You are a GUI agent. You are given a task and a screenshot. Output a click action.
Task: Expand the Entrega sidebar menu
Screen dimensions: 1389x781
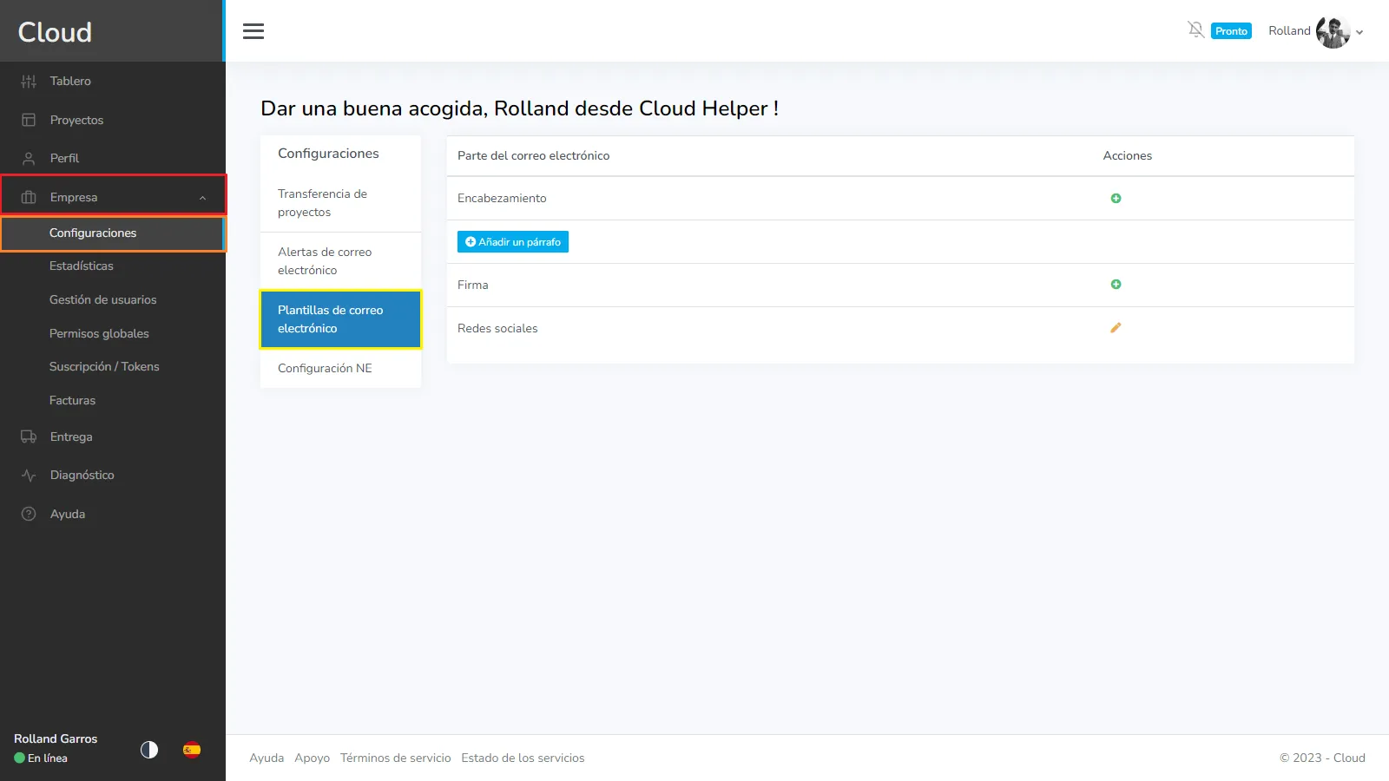(x=71, y=437)
